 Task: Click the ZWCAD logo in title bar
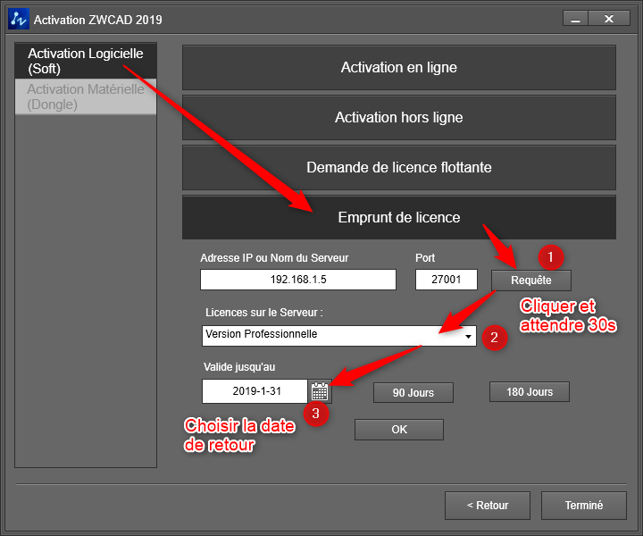point(19,19)
